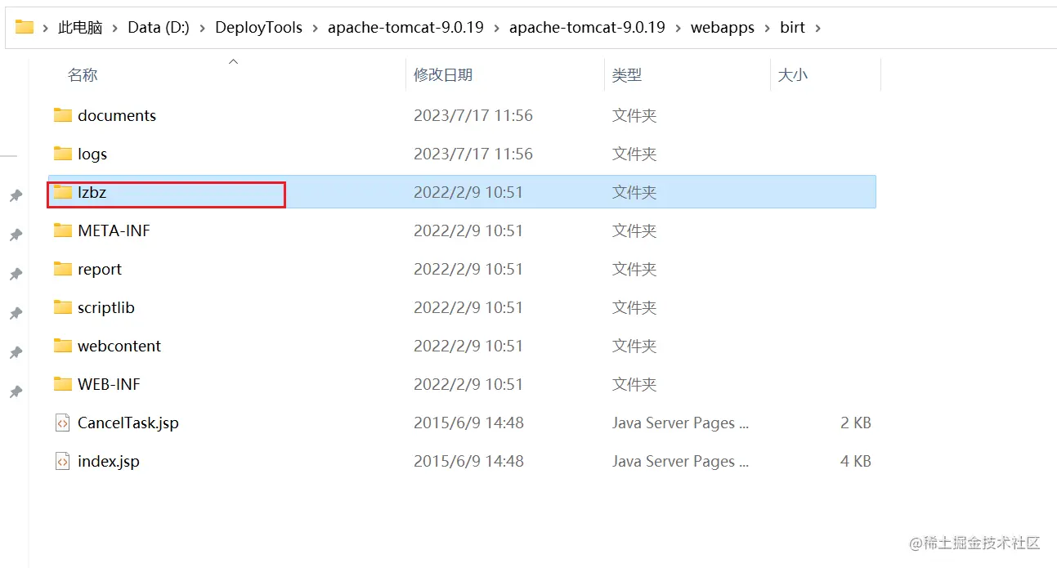Image resolution: width=1057 pixels, height=568 pixels.
Task: Click the pin icon beside the lzbz row
Action: (15, 196)
